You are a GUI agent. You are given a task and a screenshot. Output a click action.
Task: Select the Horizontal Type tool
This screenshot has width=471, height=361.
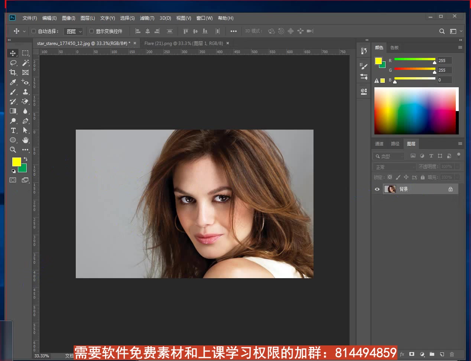click(13, 130)
